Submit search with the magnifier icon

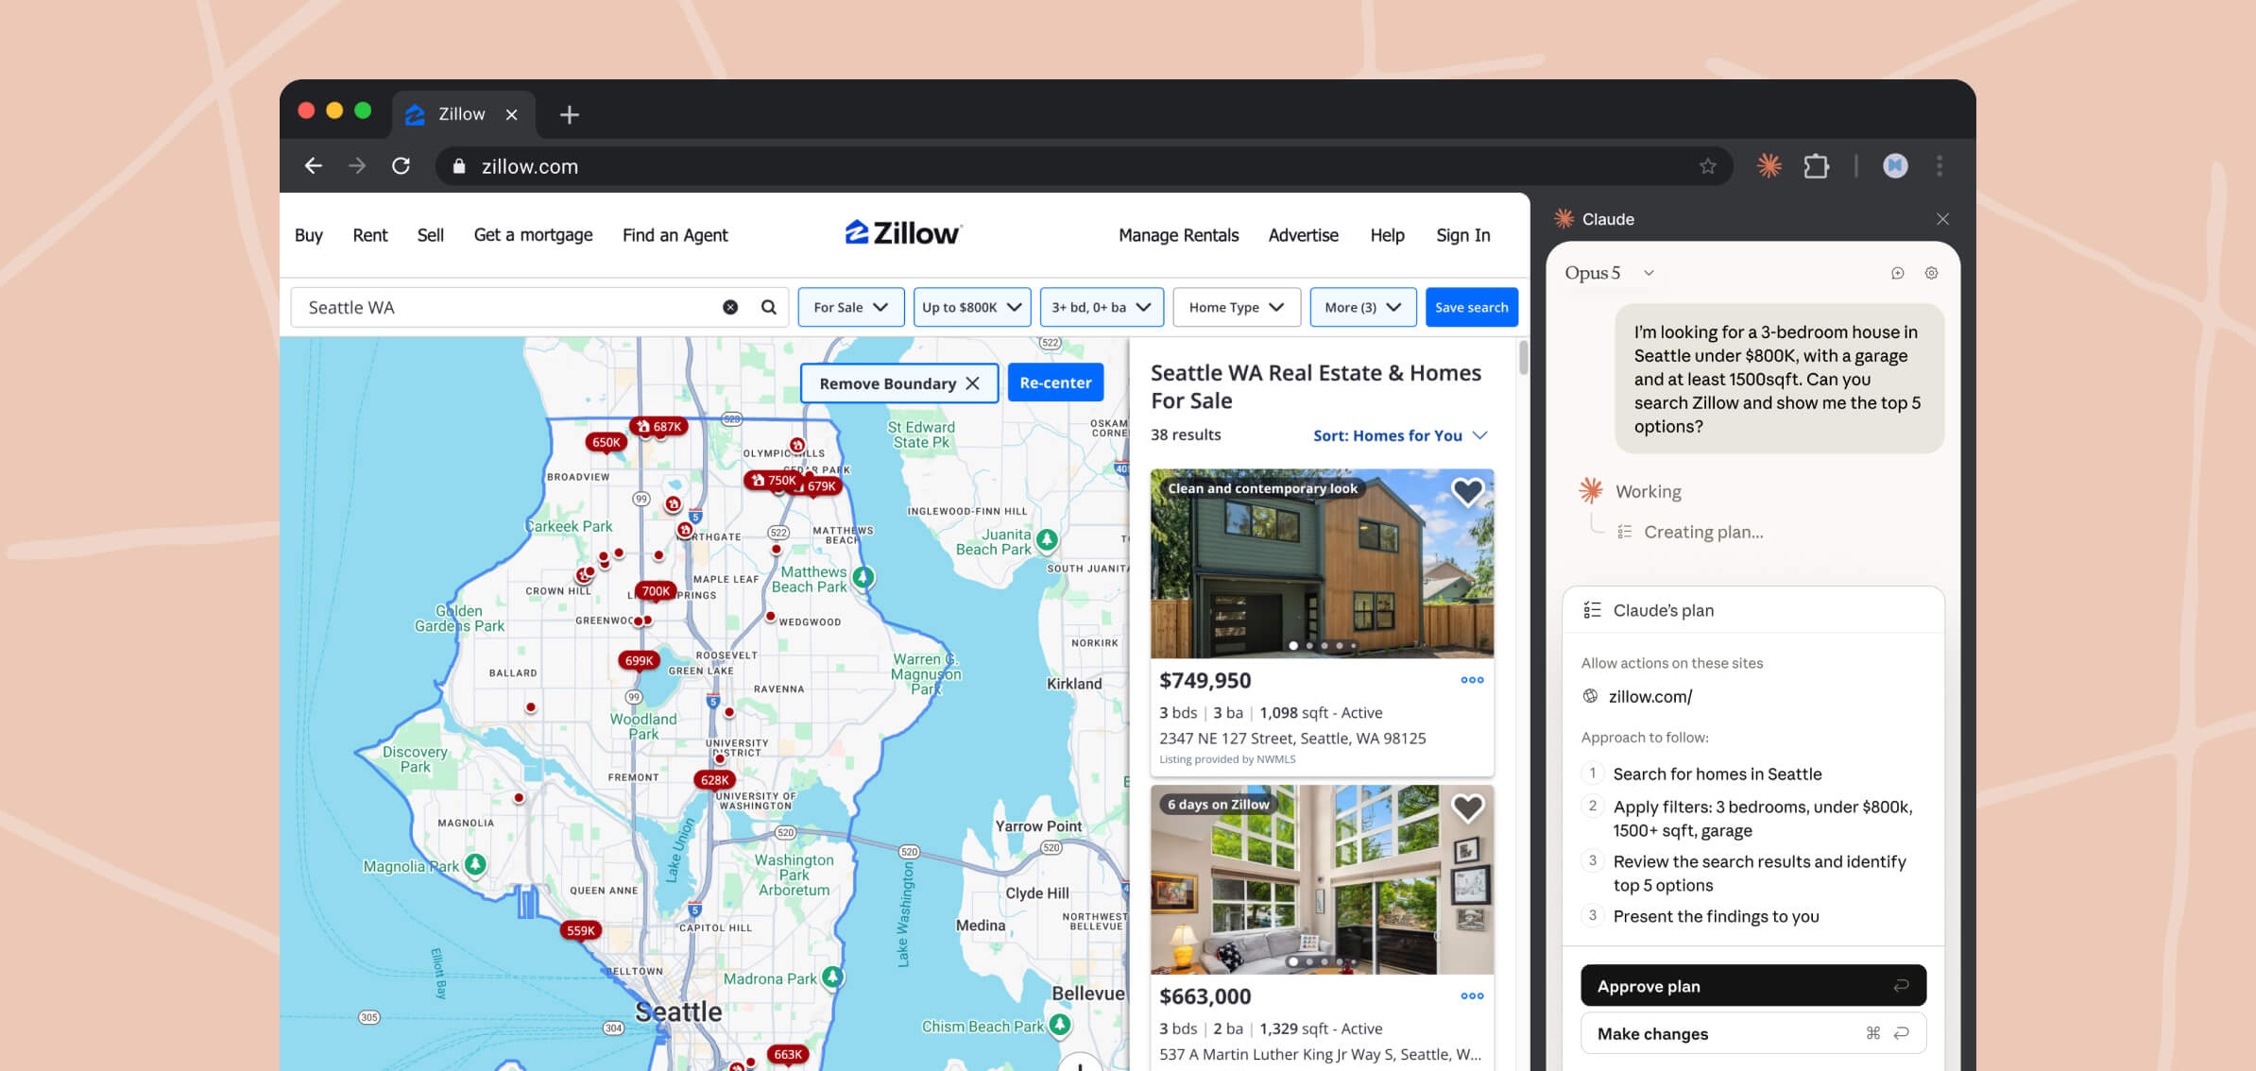click(769, 307)
